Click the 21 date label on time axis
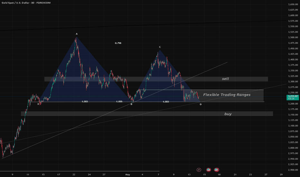This screenshot has height=177, width=300. pos(235,174)
